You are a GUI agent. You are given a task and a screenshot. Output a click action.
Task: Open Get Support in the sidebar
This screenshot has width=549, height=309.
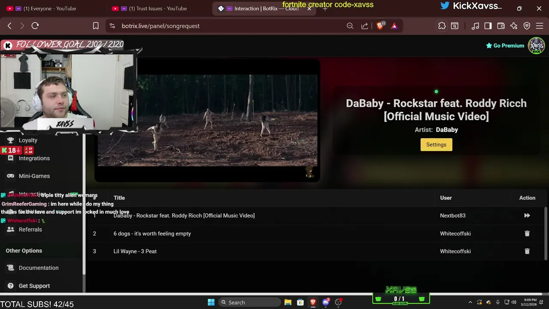tap(34, 286)
